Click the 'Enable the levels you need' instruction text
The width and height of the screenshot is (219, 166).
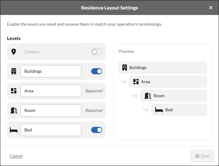[84, 24]
